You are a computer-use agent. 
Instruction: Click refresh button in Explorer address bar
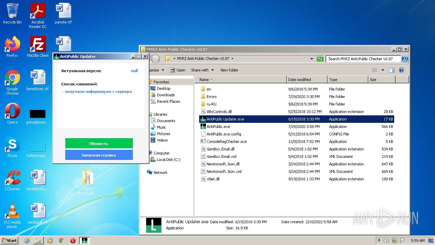point(320,59)
